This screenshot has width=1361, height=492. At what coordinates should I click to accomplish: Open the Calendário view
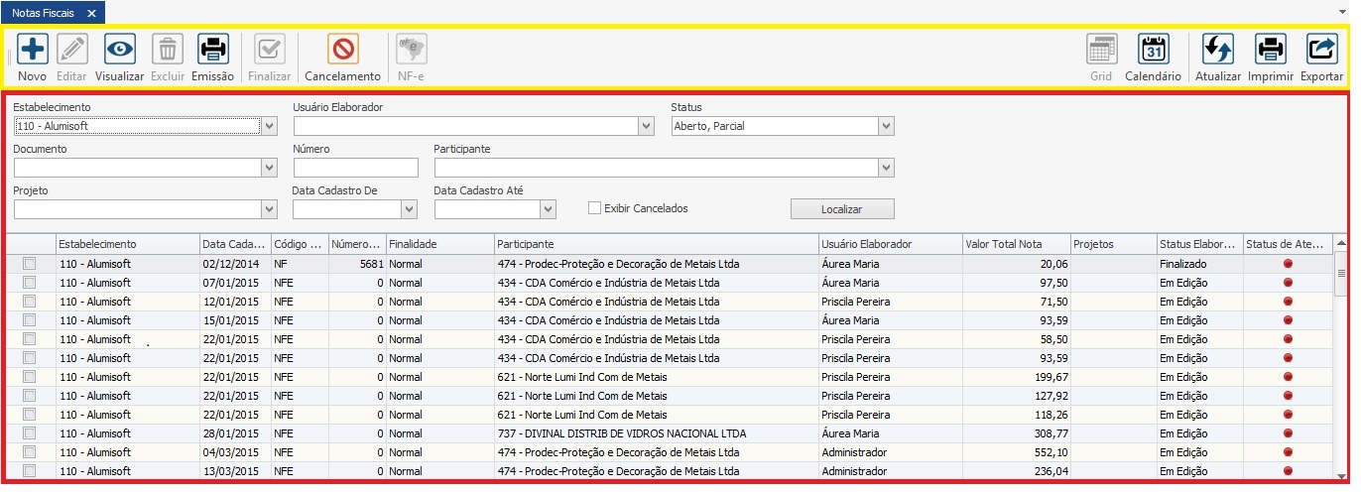(1153, 49)
